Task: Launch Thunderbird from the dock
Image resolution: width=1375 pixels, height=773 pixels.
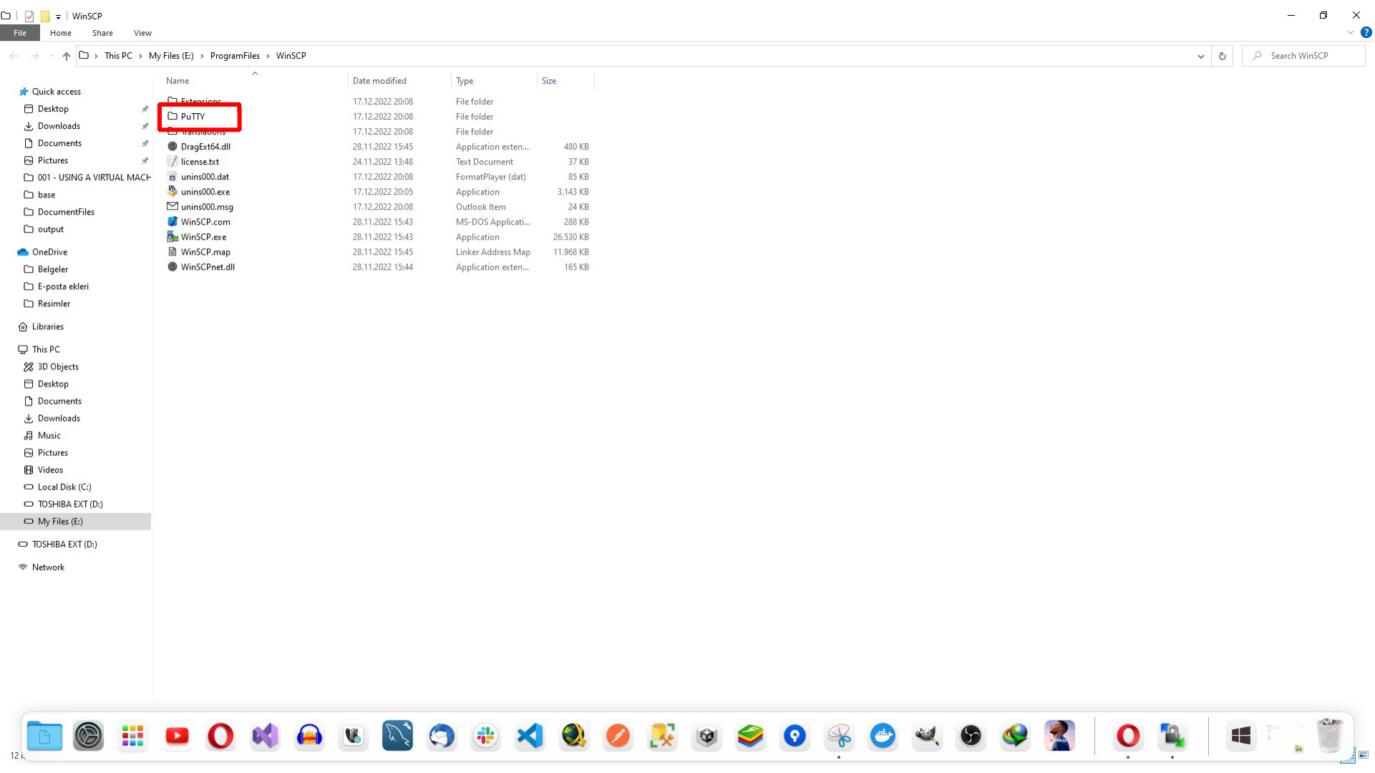Action: 442,736
